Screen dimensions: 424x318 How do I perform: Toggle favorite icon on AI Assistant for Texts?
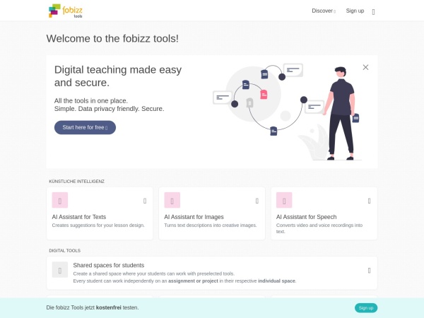coord(145,201)
